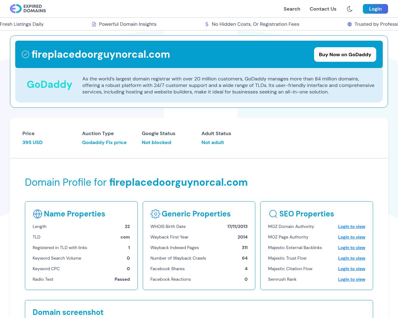Click Buy Now on GoDaddy button
398x318 pixels.
pyautogui.click(x=345, y=55)
